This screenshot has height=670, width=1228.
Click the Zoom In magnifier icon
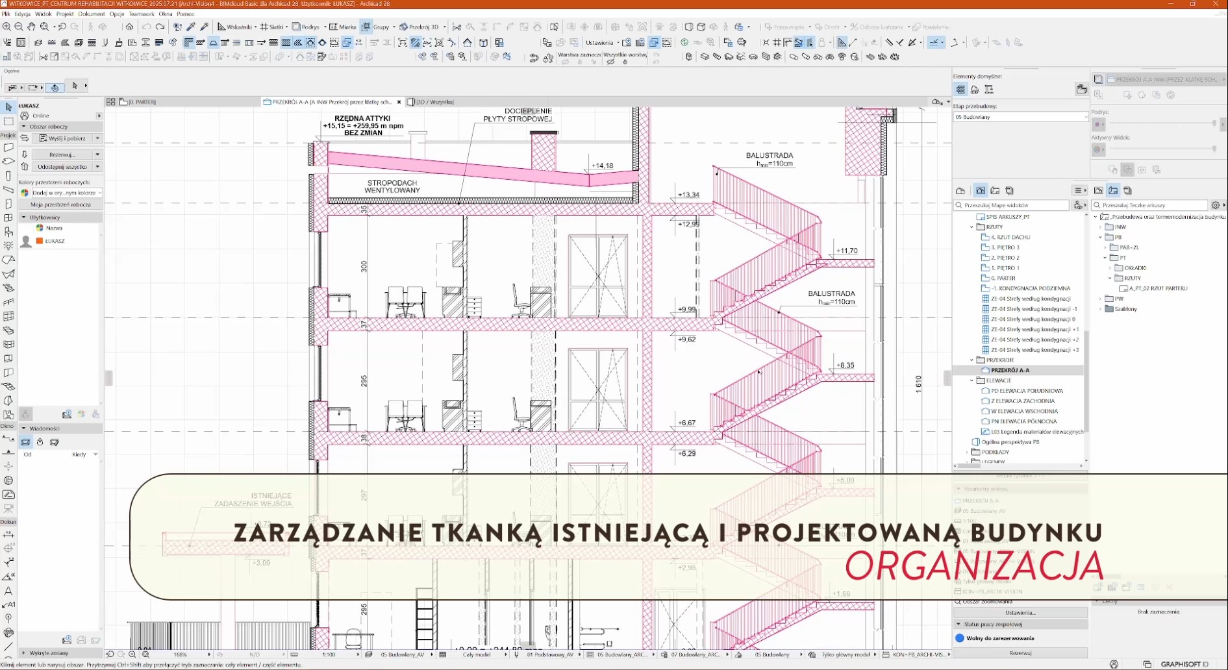(6, 27)
